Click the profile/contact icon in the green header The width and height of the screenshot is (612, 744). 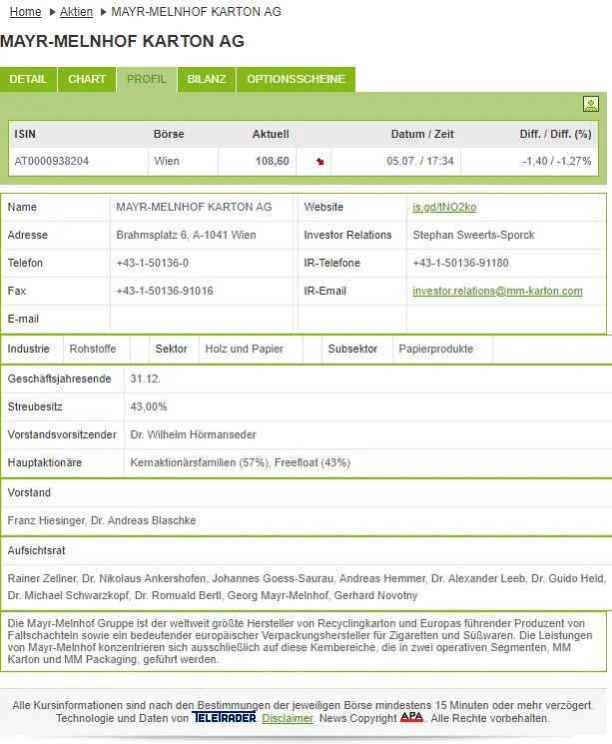coord(591,104)
